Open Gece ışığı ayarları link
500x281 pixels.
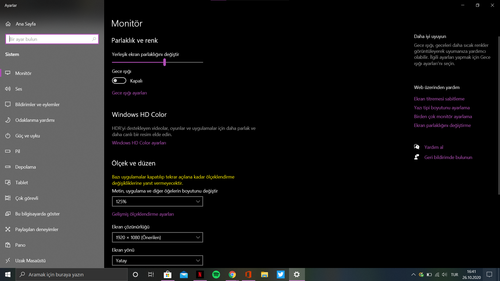click(x=129, y=93)
